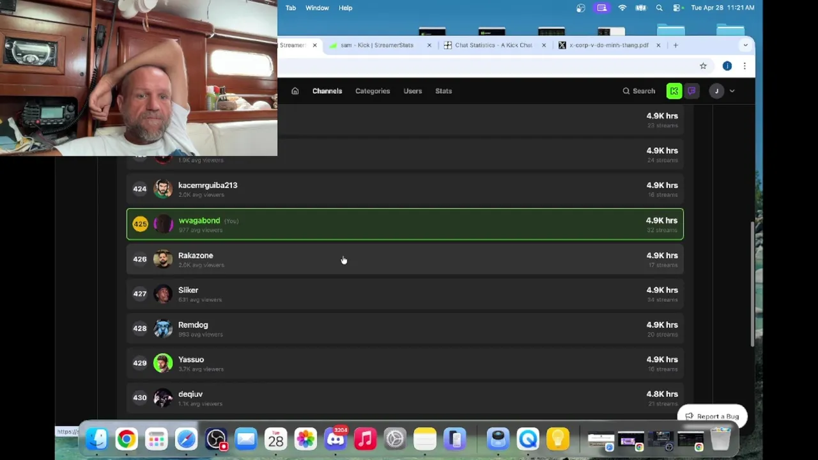Open Photos in the Dock

pyautogui.click(x=305, y=439)
